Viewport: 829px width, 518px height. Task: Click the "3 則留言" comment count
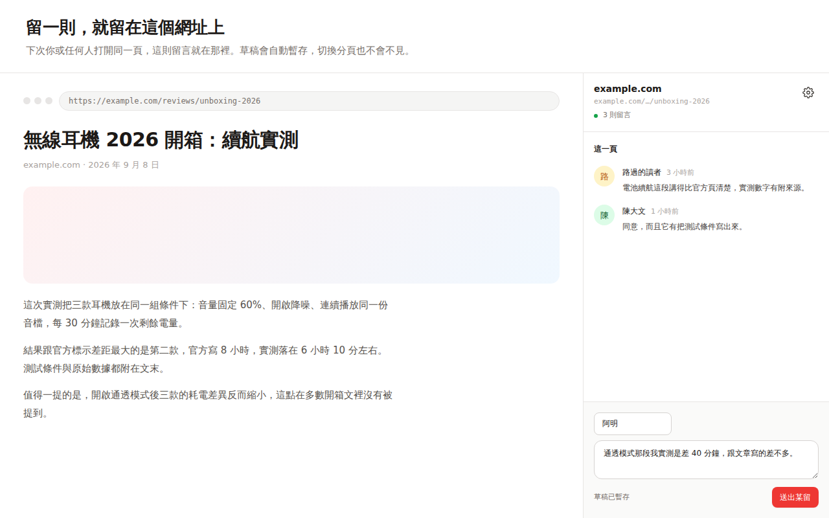pyautogui.click(x=617, y=115)
